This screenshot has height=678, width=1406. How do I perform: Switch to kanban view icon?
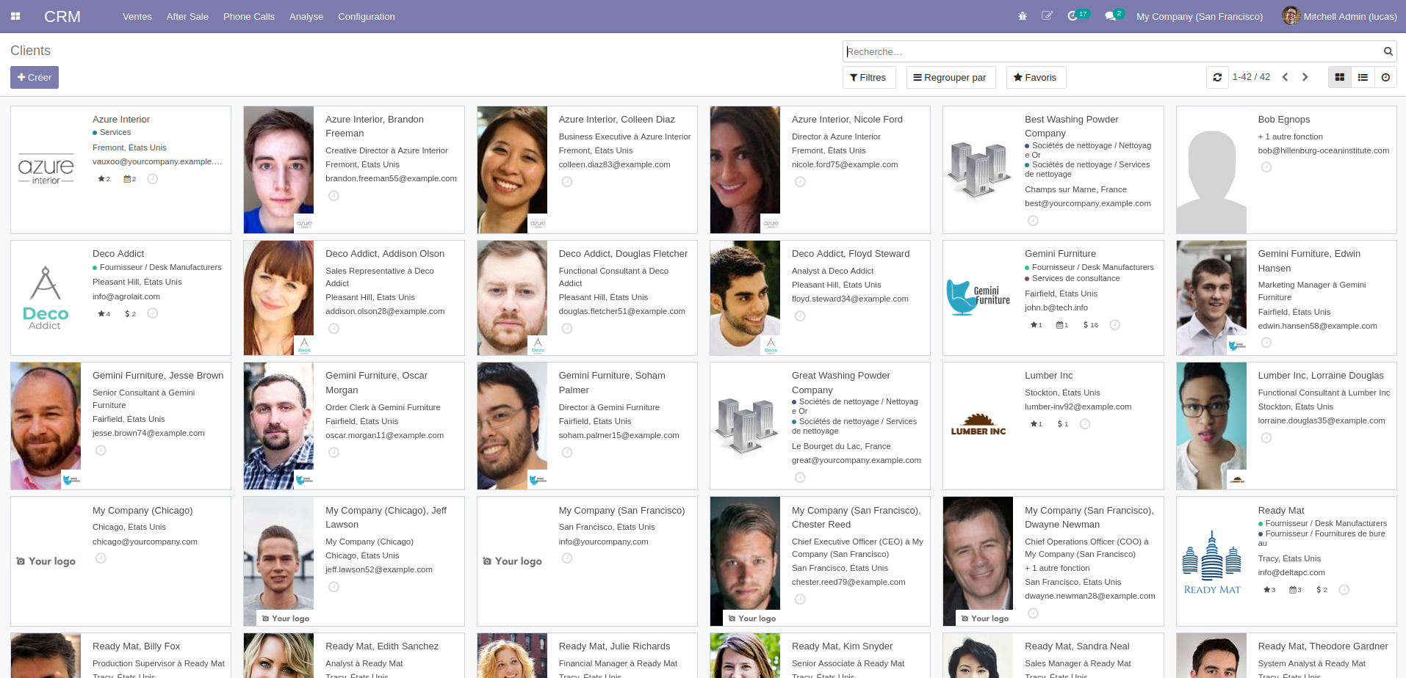pos(1340,77)
